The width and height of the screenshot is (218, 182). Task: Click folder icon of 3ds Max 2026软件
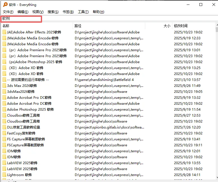point(4,86)
